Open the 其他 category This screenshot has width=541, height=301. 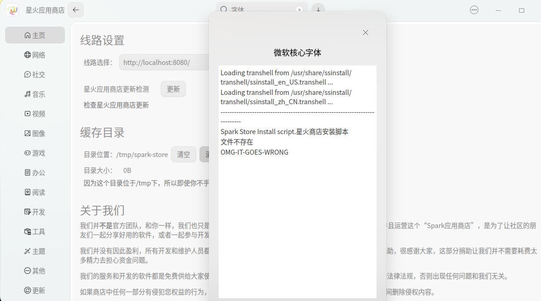(35, 271)
